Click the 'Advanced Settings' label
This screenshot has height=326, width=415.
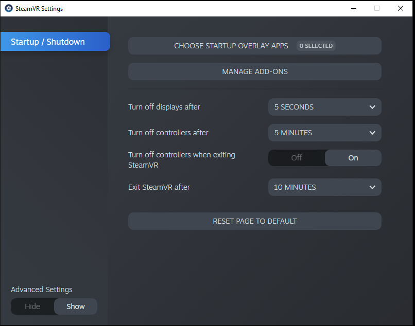42,289
